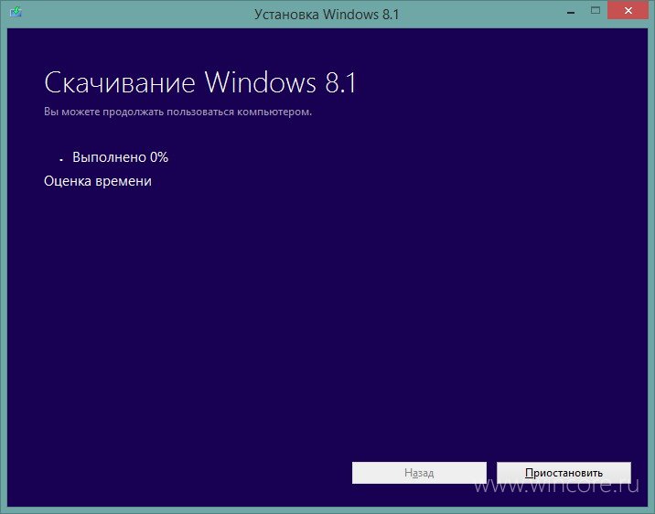
Task: Click the window title Установка Windows 8.1
Action: [327, 15]
